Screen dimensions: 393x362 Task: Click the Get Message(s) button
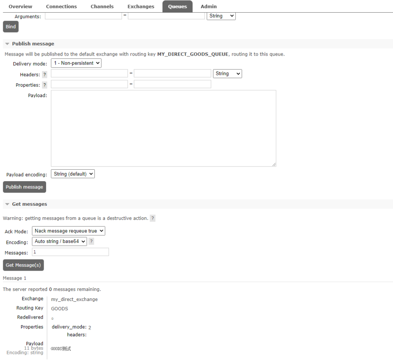[23, 265]
